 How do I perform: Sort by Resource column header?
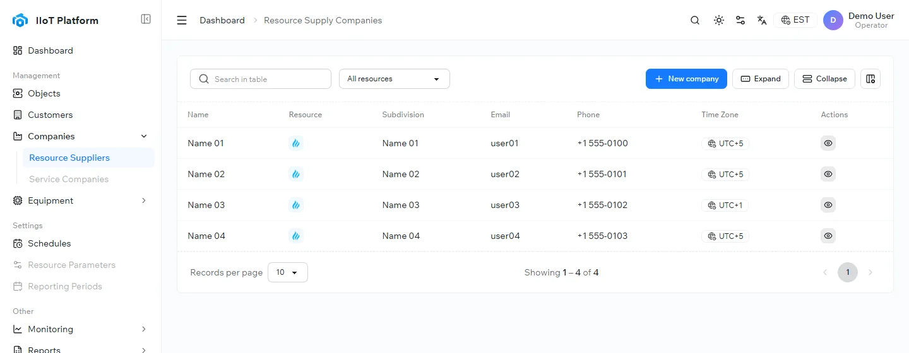click(x=306, y=115)
